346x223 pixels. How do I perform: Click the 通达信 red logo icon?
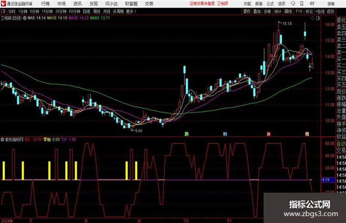[x=3, y=4]
